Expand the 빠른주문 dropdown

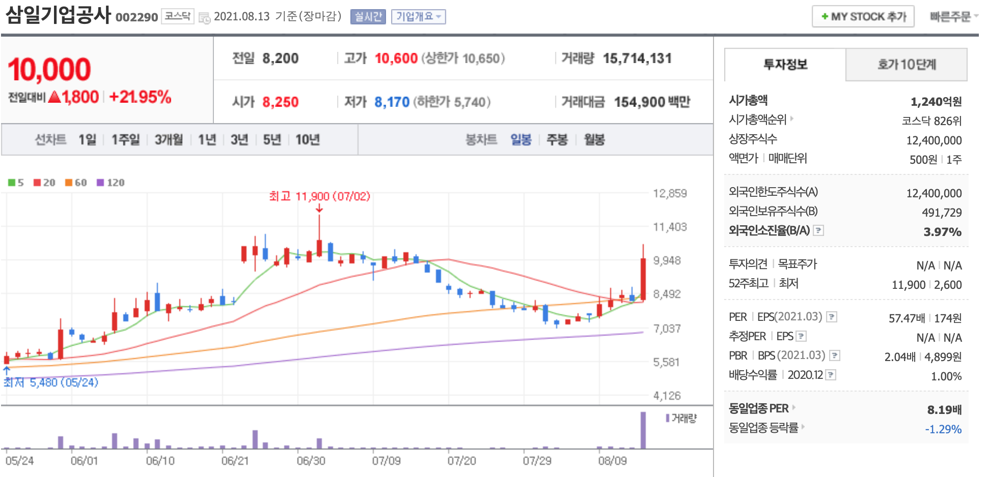pos(954,17)
